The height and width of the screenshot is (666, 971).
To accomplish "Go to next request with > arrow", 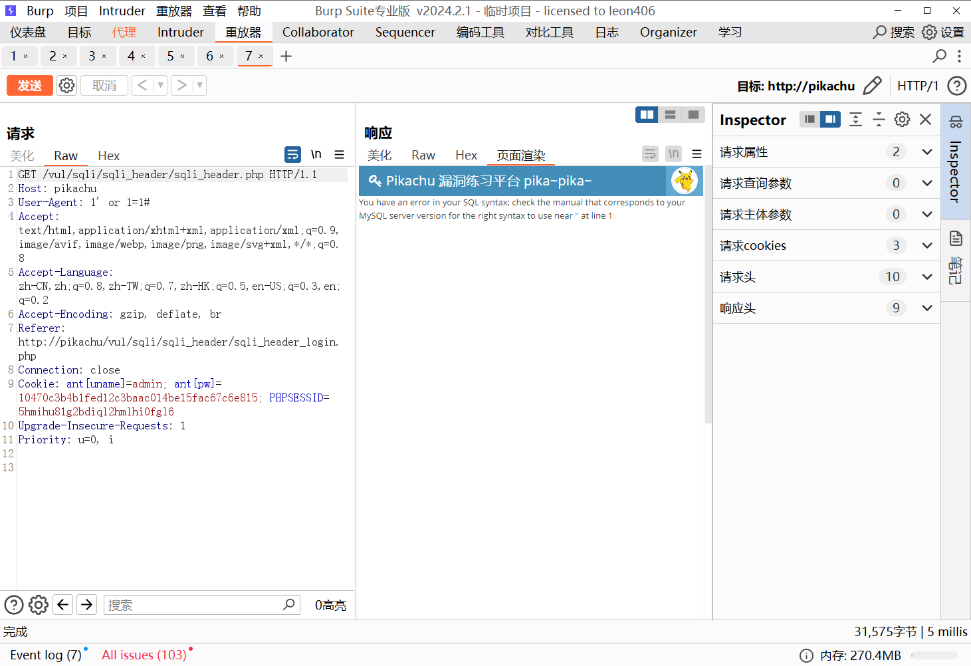I will tap(181, 85).
